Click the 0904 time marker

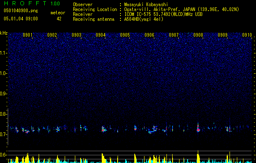(x=101, y=35)
